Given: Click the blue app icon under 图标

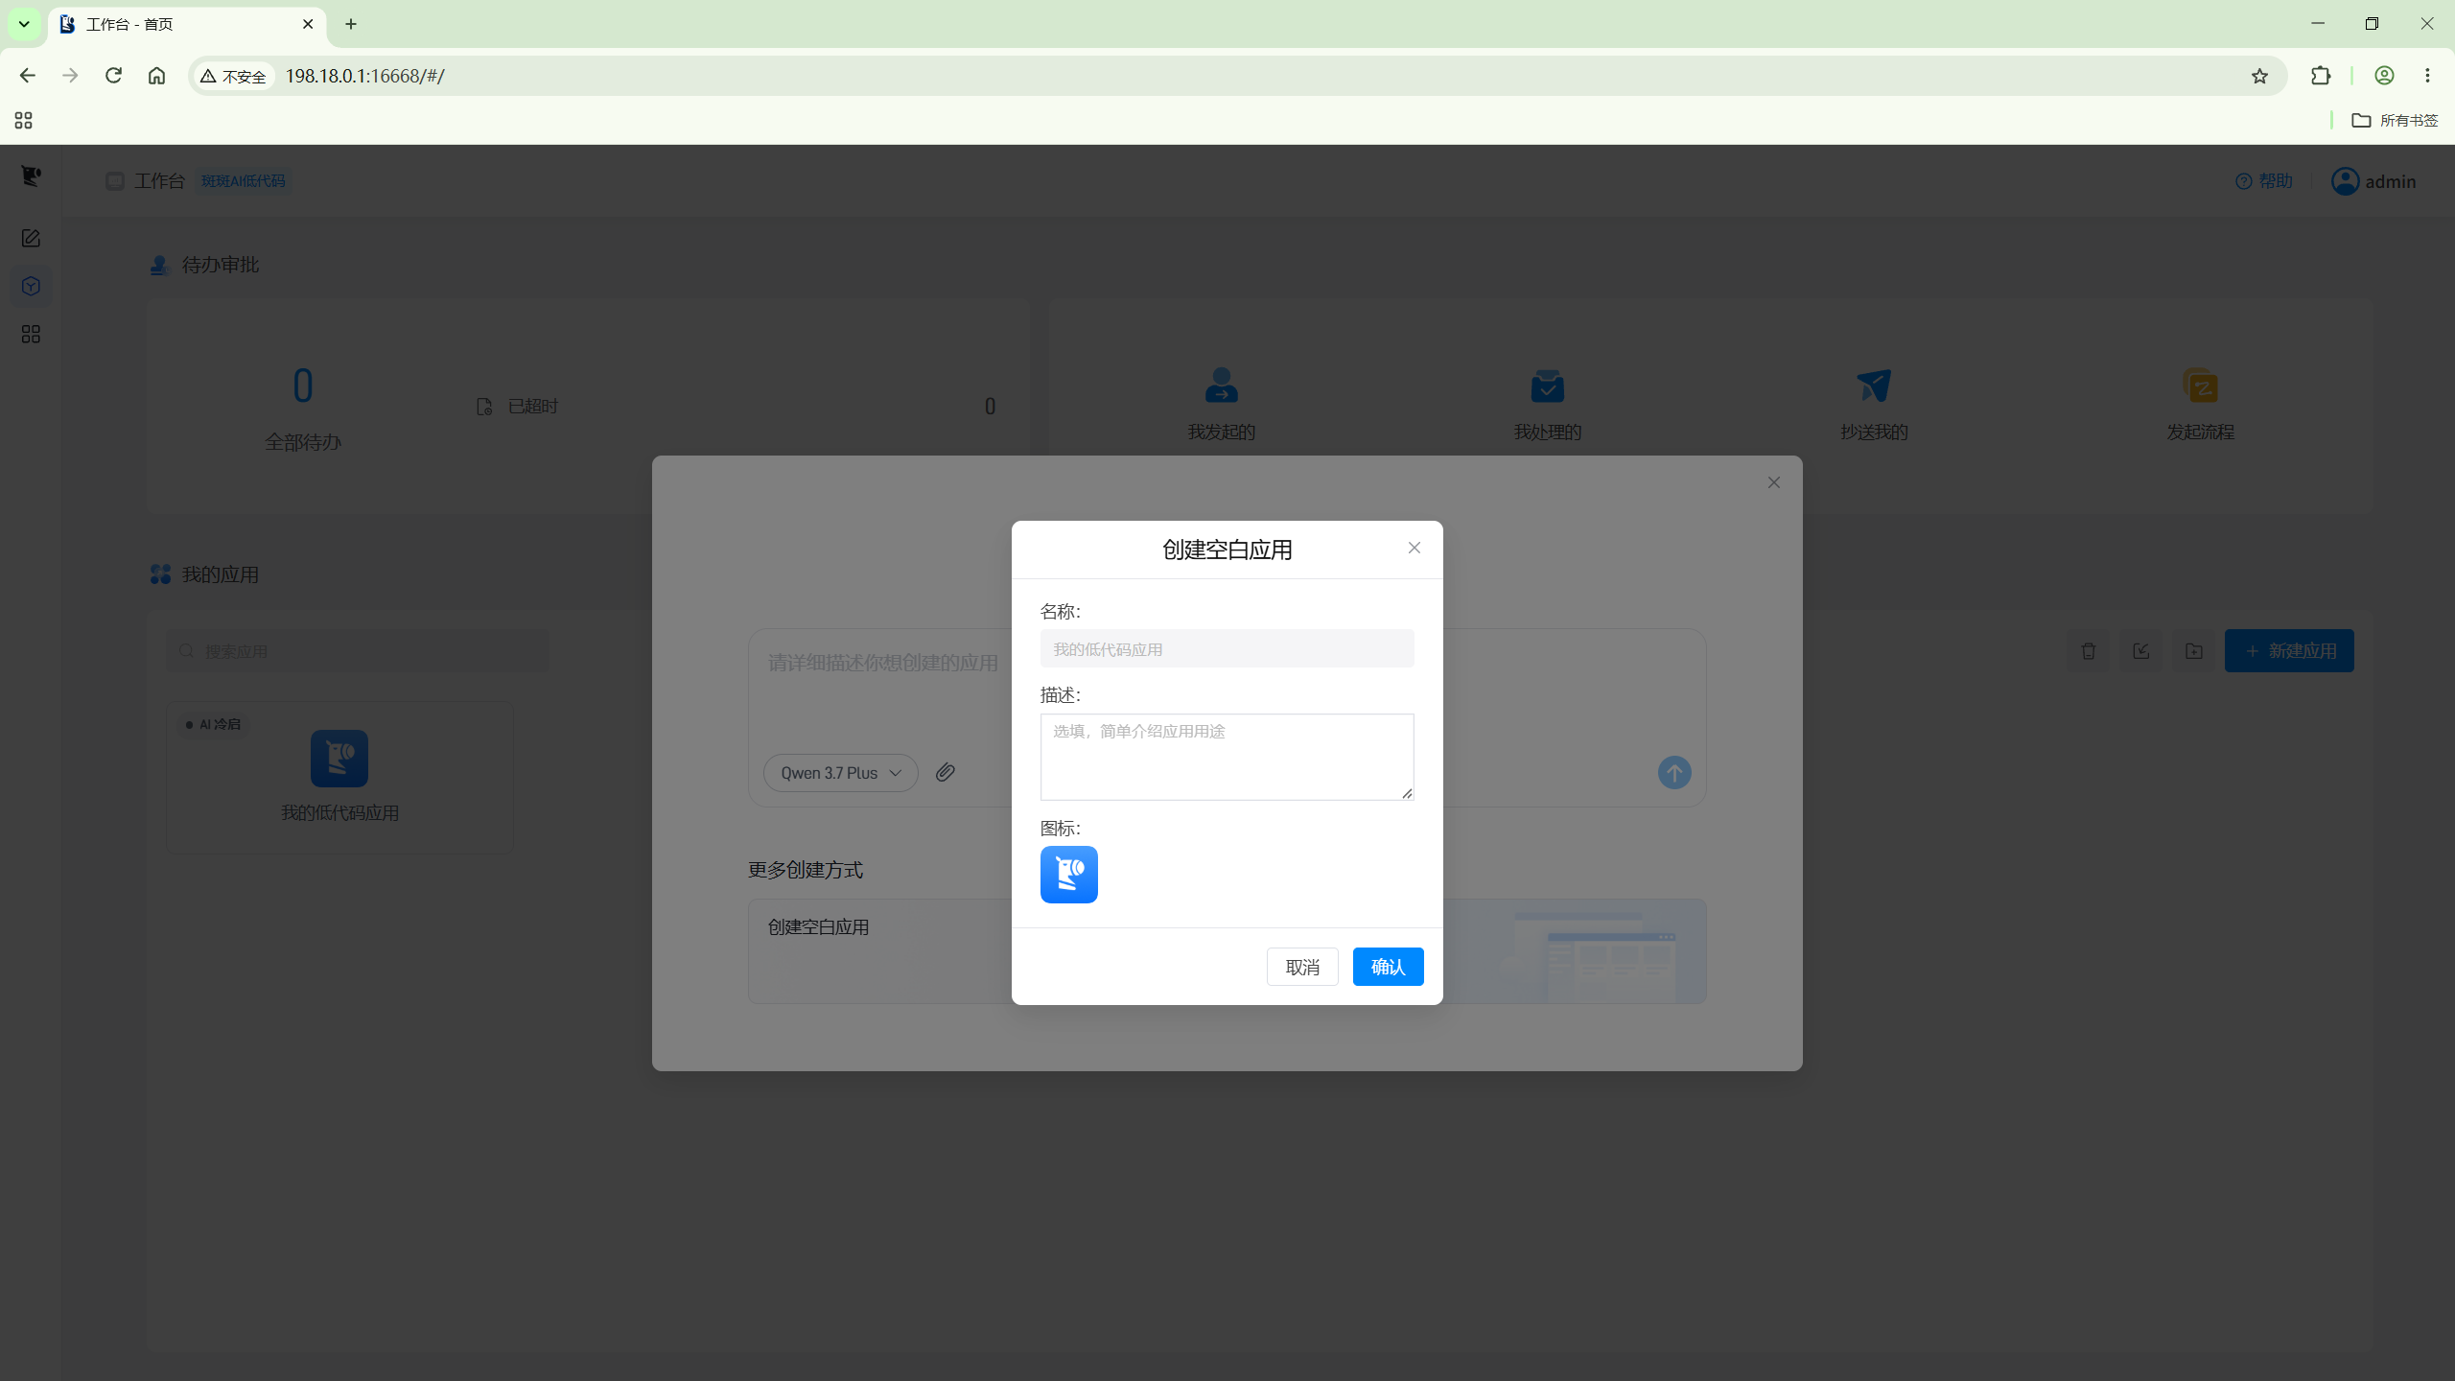Looking at the screenshot, I should pyautogui.click(x=1068, y=874).
